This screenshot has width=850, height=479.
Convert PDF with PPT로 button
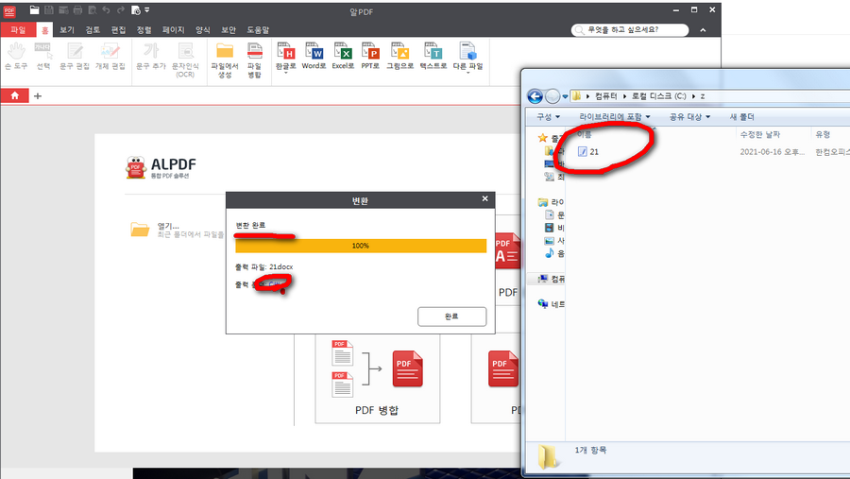pyautogui.click(x=370, y=56)
